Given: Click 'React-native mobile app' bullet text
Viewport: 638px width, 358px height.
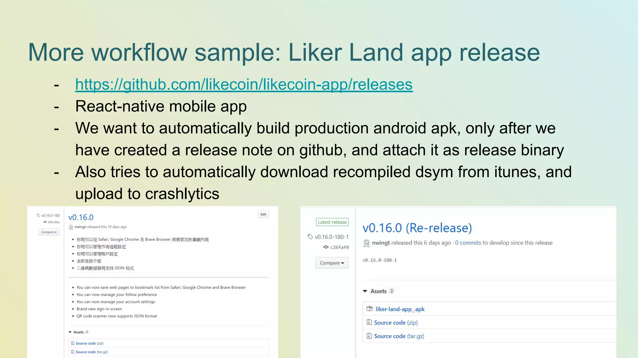Looking at the screenshot, I should pyautogui.click(x=161, y=107).
